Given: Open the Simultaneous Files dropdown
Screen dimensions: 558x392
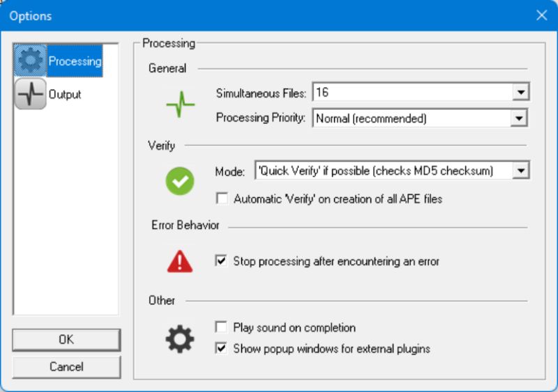Looking at the screenshot, I should click(520, 91).
